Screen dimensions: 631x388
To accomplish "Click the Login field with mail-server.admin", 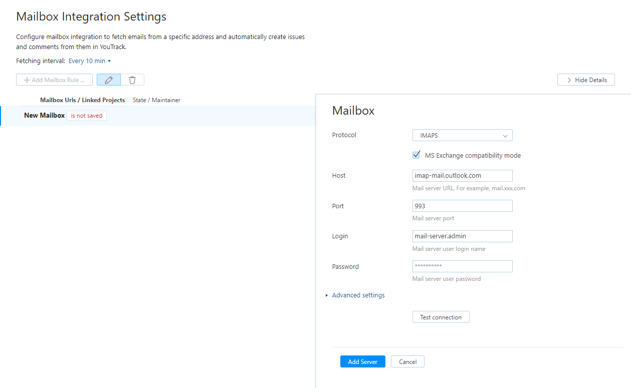I will tap(462, 236).
